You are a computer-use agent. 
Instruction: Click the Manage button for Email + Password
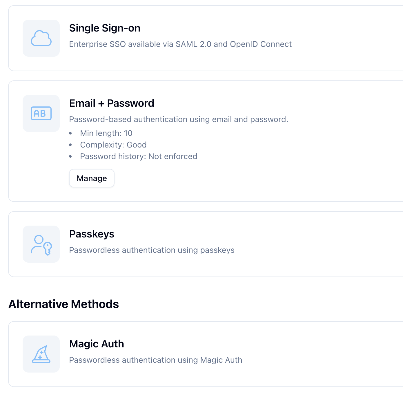pos(92,178)
